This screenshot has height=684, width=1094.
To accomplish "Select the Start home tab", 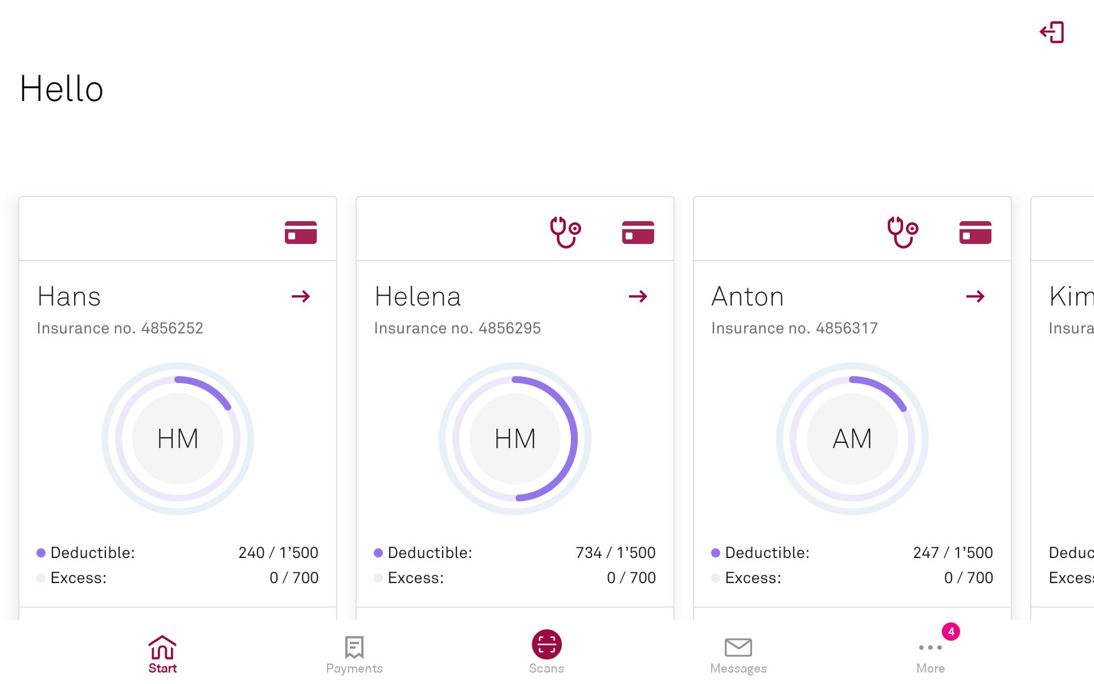I will click(x=162, y=654).
